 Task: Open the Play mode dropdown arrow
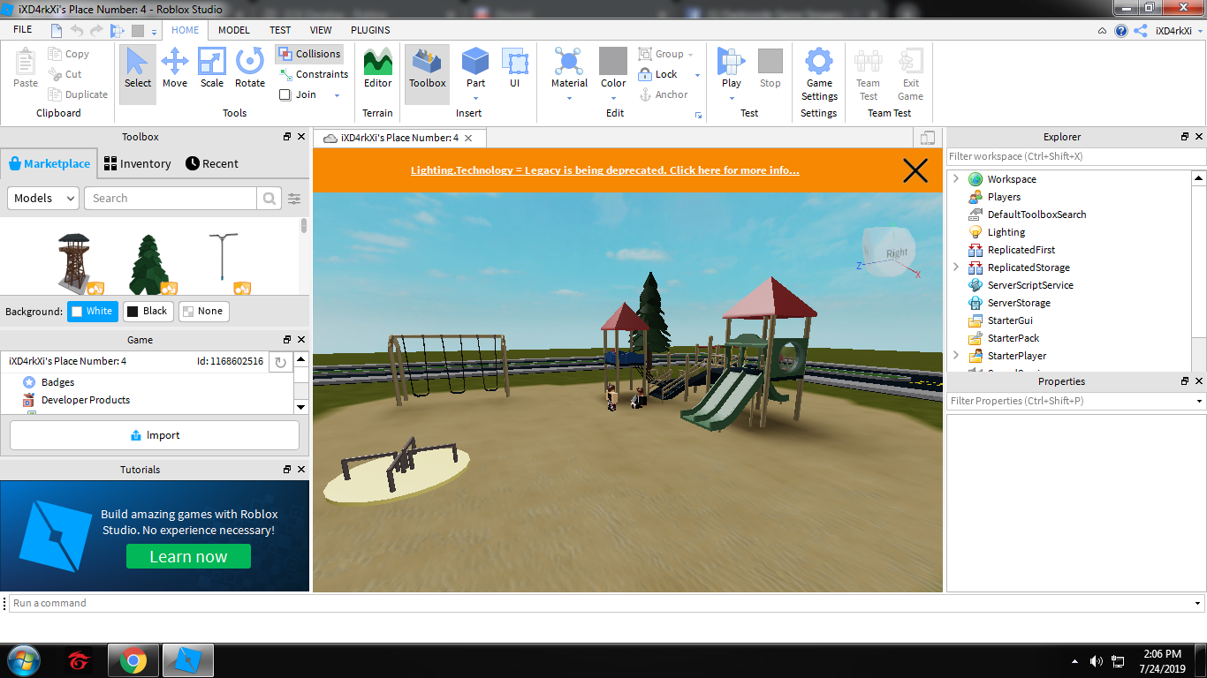(732, 97)
